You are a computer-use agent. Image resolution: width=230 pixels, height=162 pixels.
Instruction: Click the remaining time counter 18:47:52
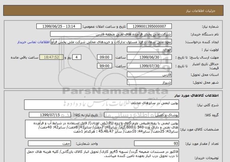coord(52,57)
